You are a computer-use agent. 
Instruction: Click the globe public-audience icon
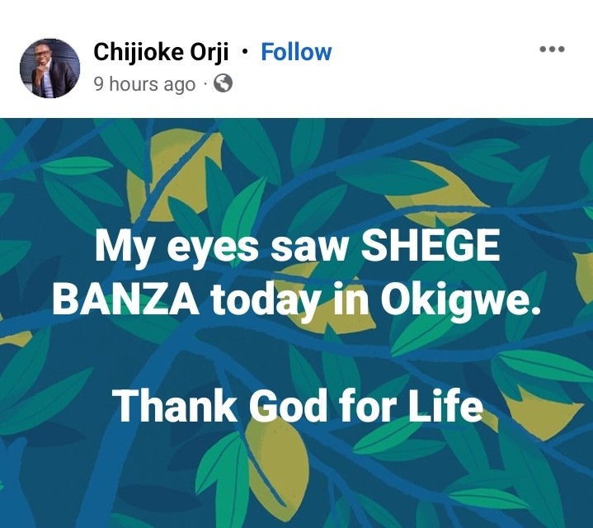coord(223,83)
